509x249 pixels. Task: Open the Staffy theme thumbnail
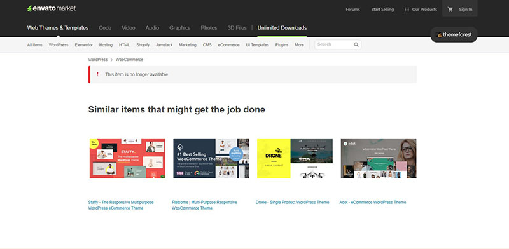coord(127,159)
